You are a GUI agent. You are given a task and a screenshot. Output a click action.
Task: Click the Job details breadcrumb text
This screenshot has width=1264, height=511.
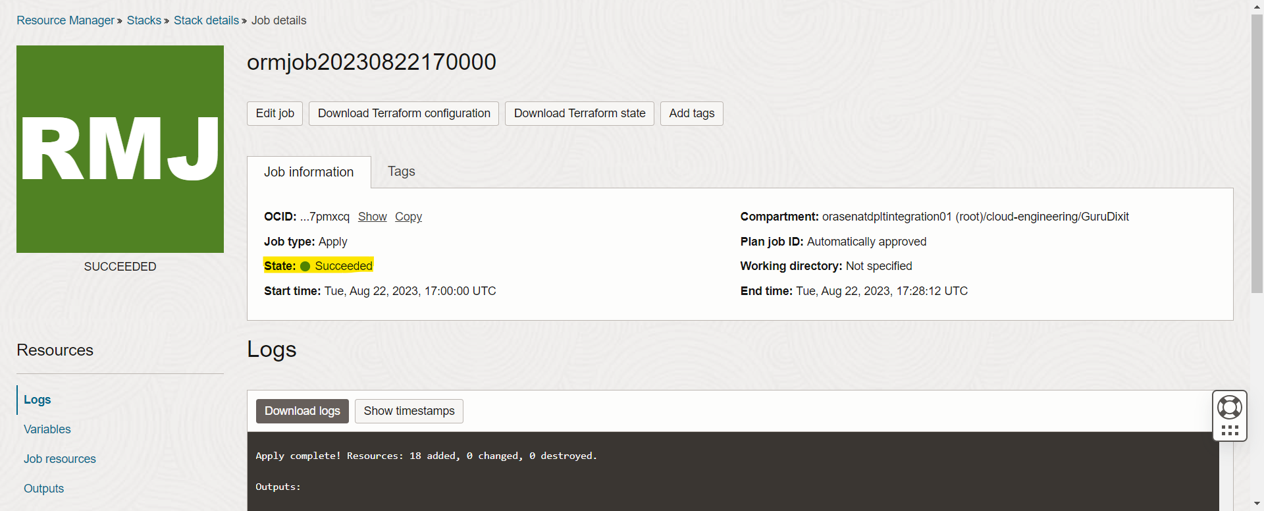(x=278, y=20)
